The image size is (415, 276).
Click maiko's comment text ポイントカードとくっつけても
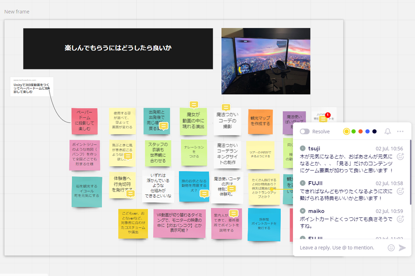pos(346,222)
